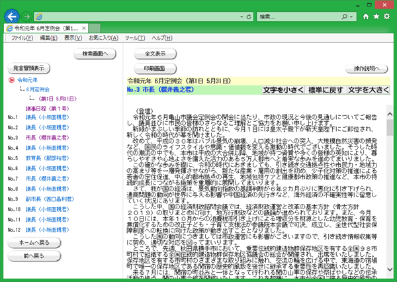397x282 pixels.
Task: Click the search magnifier icon
Action: (344, 17)
